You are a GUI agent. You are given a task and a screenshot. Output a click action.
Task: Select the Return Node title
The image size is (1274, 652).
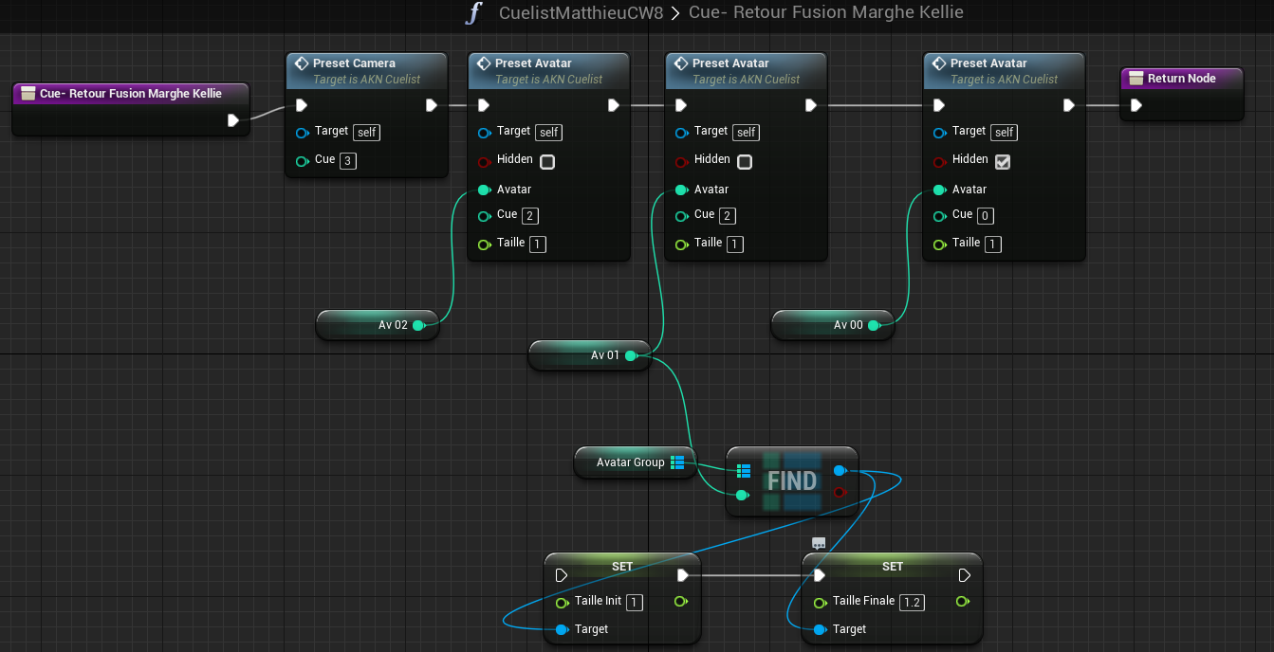click(x=1181, y=79)
